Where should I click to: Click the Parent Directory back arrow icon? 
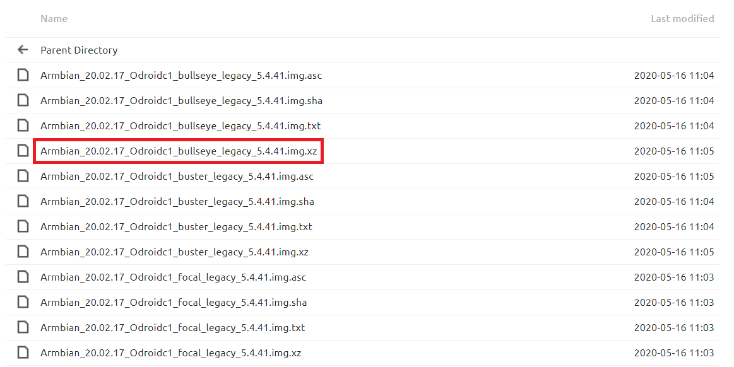(23, 50)
